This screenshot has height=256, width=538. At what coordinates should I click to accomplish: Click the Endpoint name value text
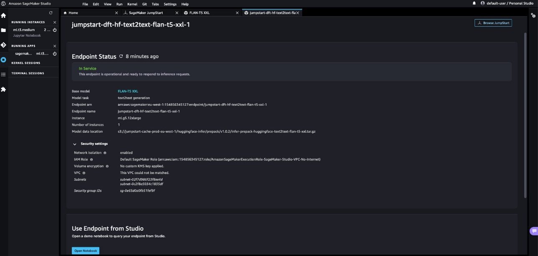(x=149, y=111)
